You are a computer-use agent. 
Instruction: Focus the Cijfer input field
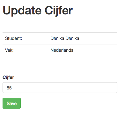click(60, 88)
